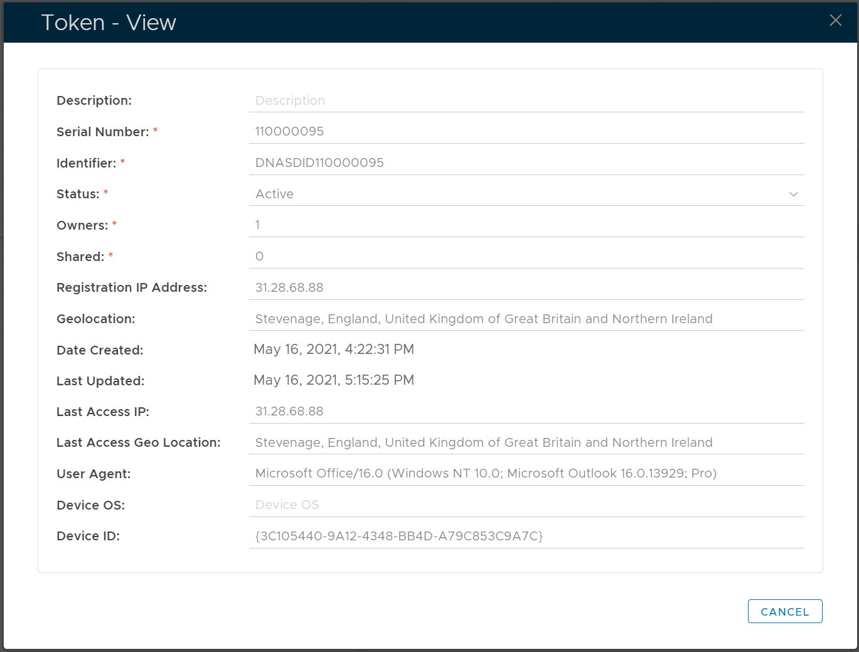
Task: Click into the Description input field
Action: (526, 100)
